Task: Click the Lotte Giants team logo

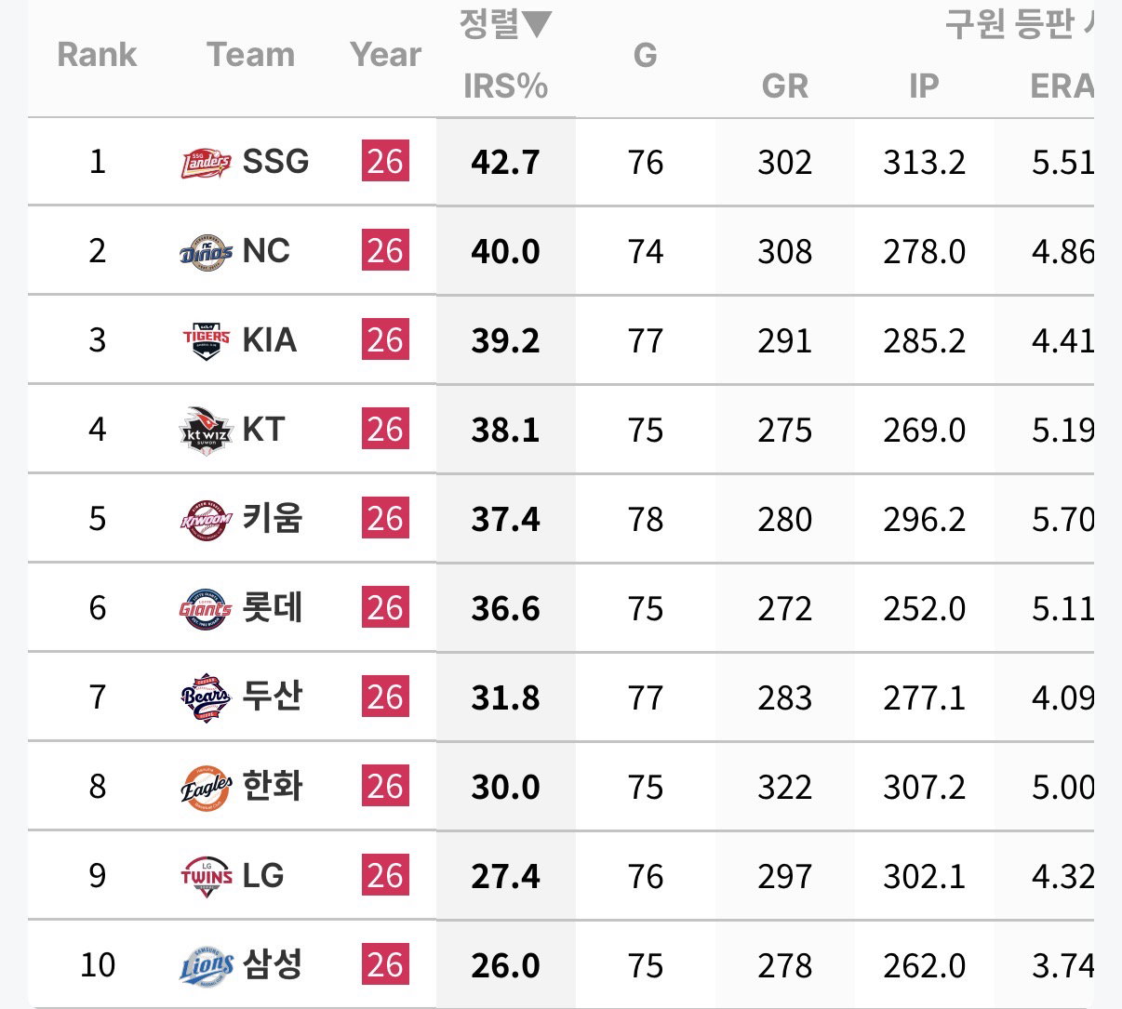Action: 206,608
